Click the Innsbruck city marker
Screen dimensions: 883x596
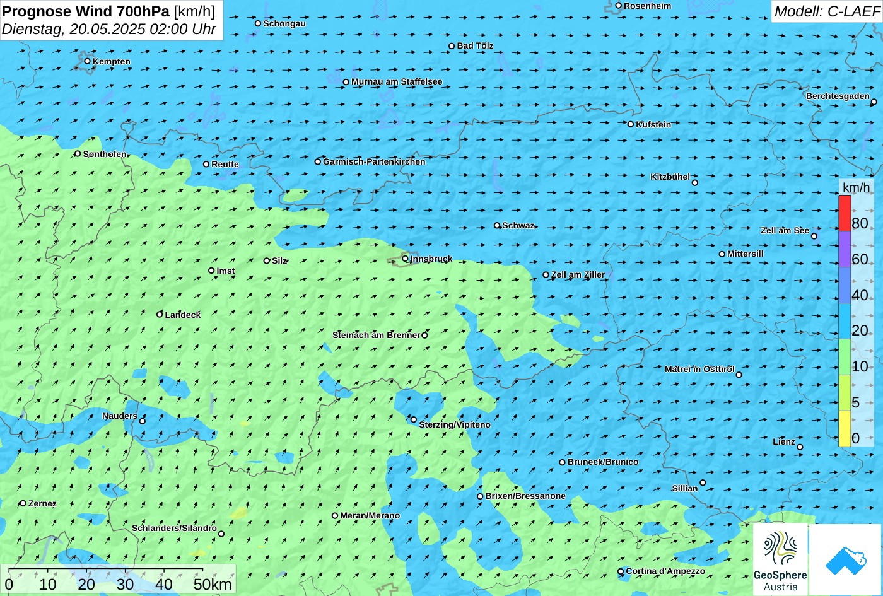(405, 258)
